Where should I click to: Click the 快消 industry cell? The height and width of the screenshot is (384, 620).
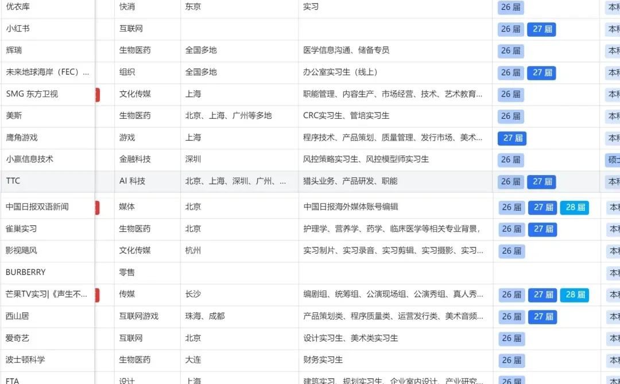127,7
